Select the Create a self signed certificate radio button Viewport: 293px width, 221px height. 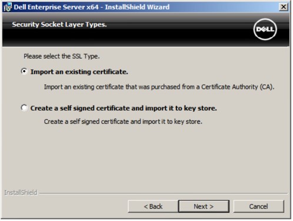point(24,108)
